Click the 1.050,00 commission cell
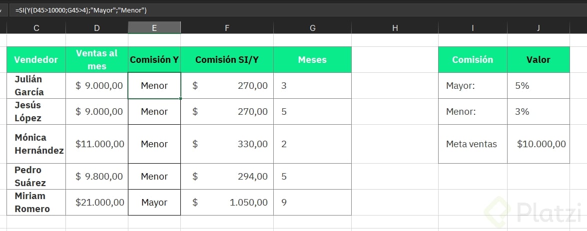587x231 pixels. (x=227, y=202)
